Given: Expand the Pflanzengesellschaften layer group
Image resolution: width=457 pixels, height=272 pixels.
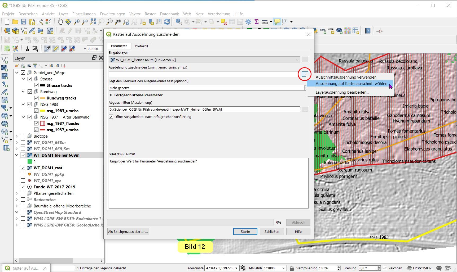Looking at the screenshot, I should click(x=17, y=193).
